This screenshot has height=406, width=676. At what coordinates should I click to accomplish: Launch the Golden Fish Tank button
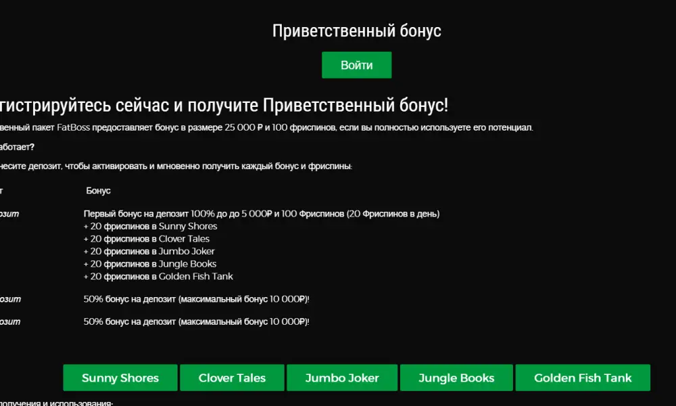point(583,378)
